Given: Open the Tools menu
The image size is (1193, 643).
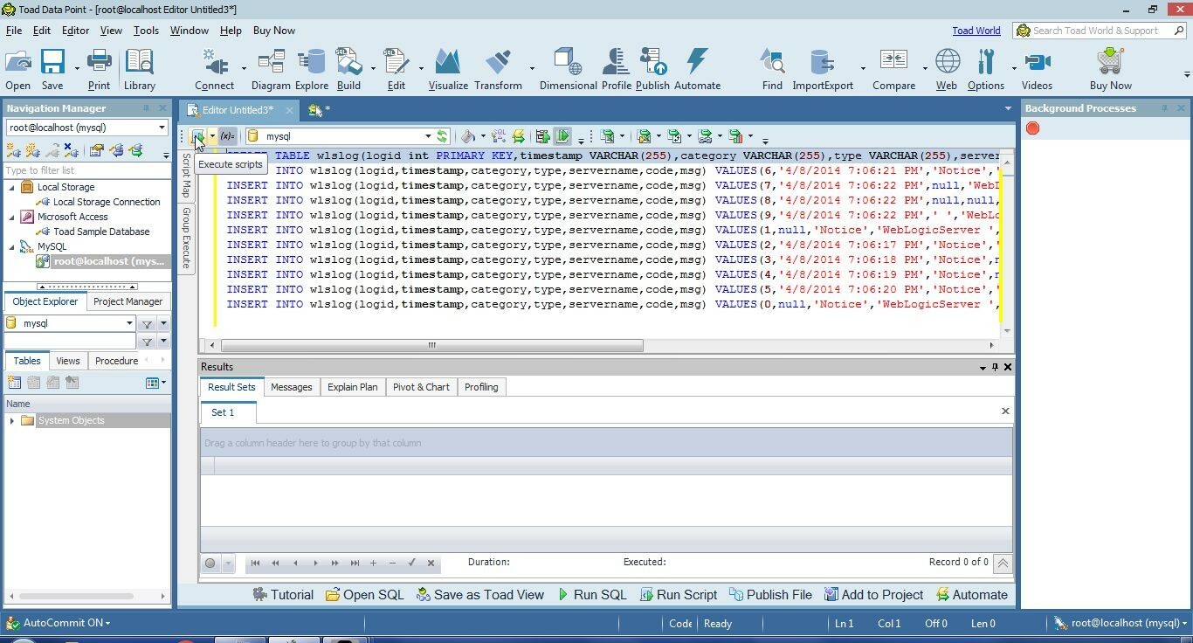Looking at the screenshot, I should click(146, 31).
